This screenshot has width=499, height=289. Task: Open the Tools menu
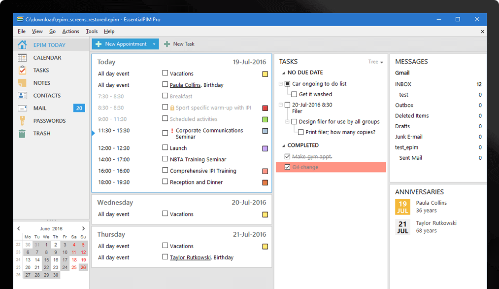pos(92,32)
